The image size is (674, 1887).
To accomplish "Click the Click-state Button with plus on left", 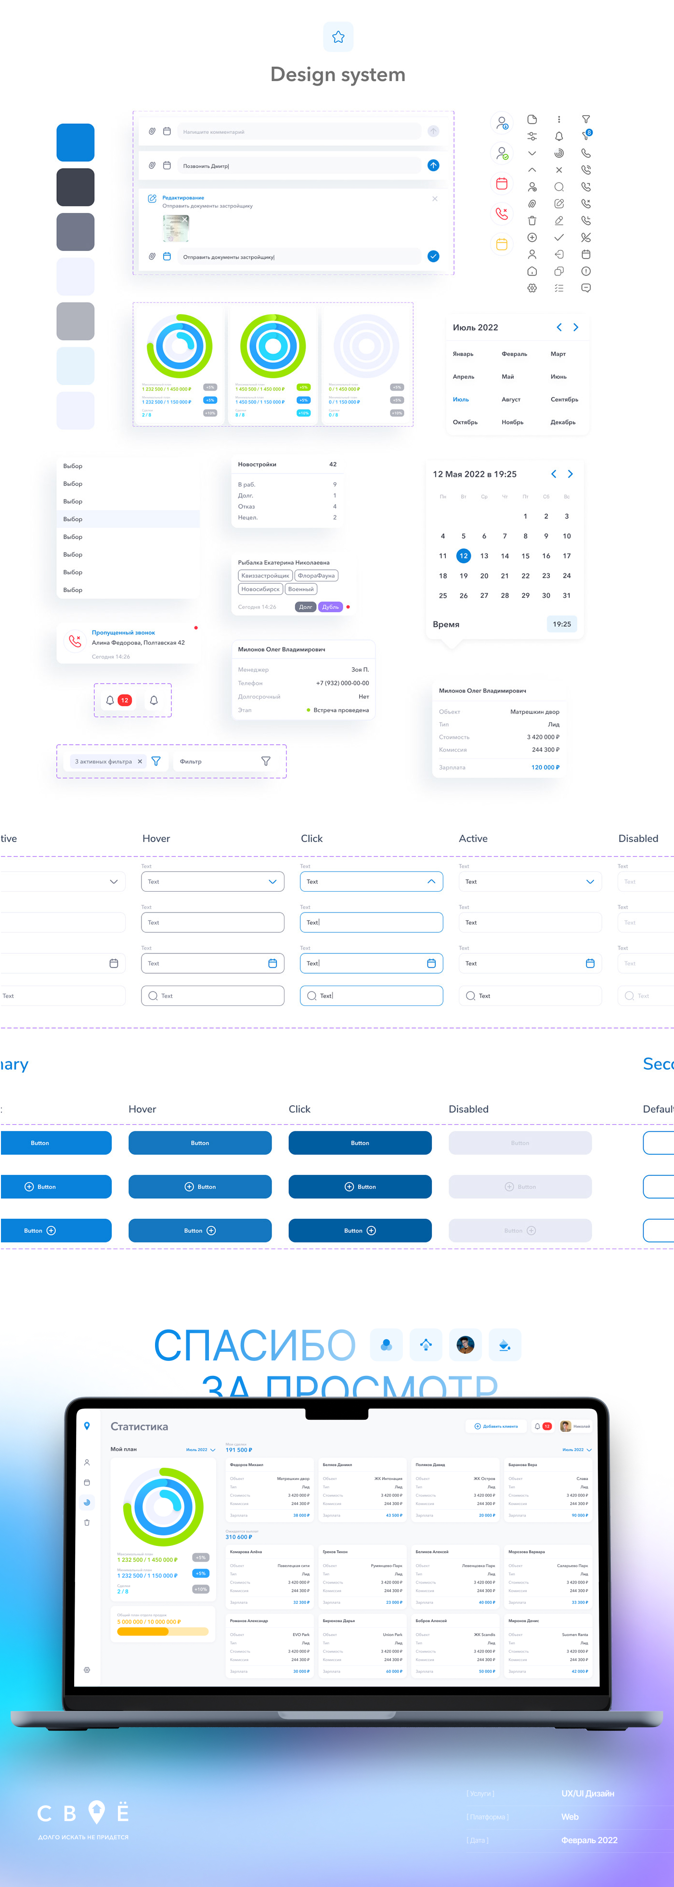I will click(360, 1187).
